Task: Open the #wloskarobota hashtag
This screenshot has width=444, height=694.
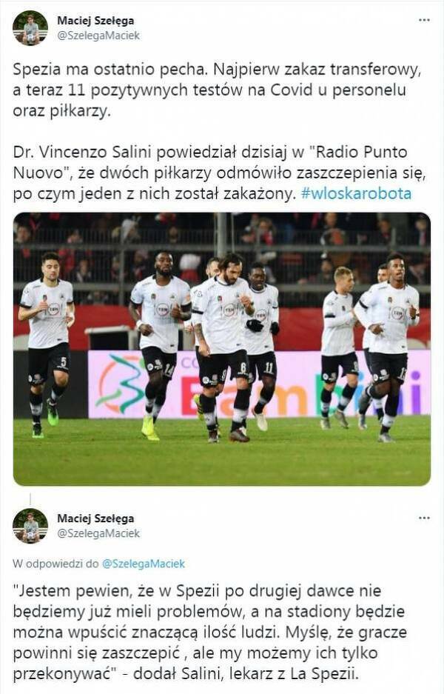Action: pos(356,193)
